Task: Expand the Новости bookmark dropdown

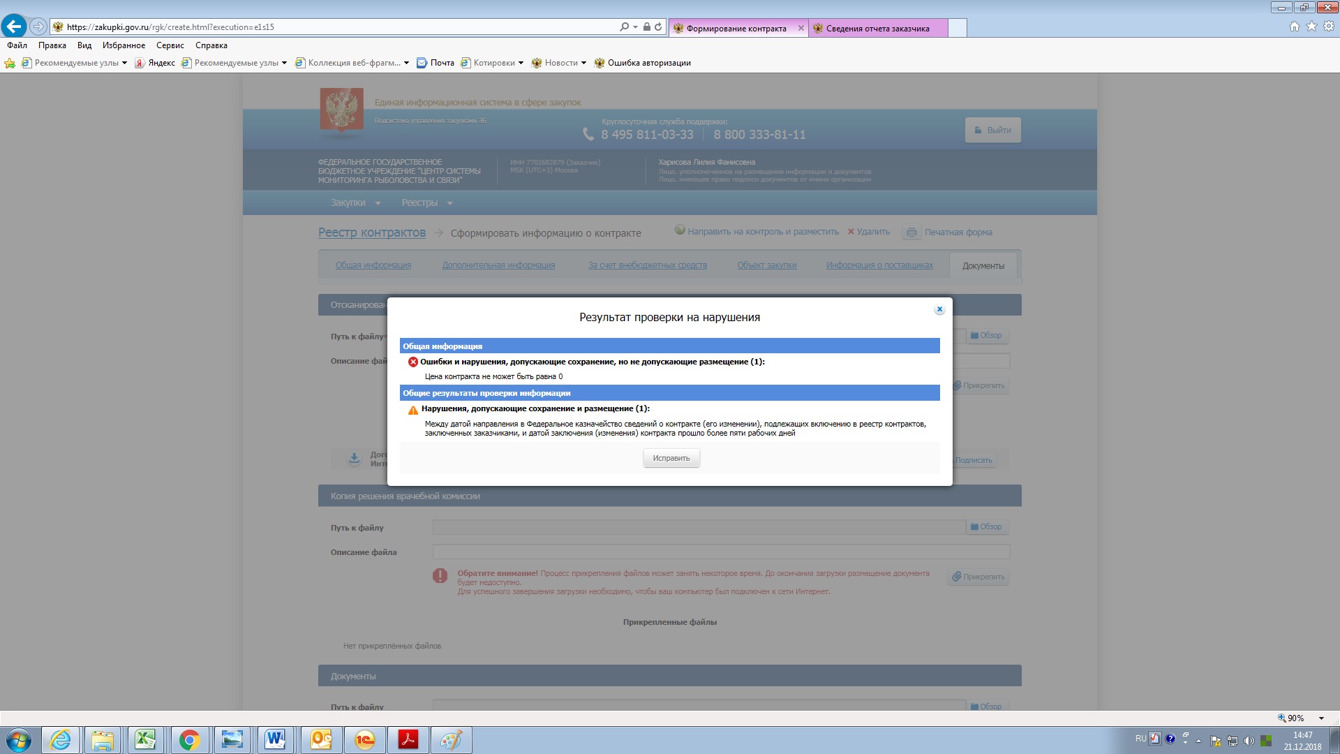Action: [x=583, y=63]
